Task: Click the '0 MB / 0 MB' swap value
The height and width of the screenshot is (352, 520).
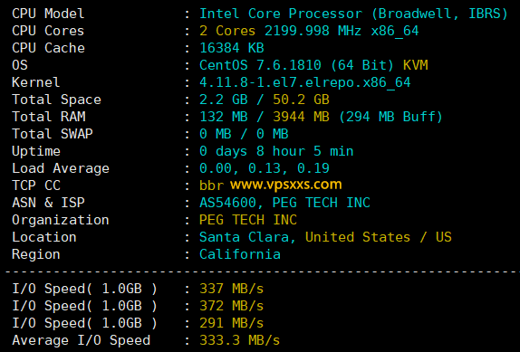Action: point(244,134)
